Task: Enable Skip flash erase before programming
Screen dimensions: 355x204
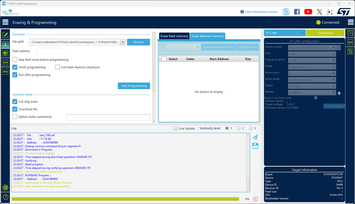Action: coord(15,59)
